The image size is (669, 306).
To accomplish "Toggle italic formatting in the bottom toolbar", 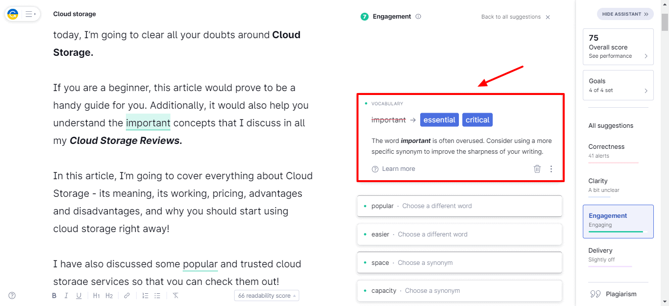I will [x=66, y=296].
